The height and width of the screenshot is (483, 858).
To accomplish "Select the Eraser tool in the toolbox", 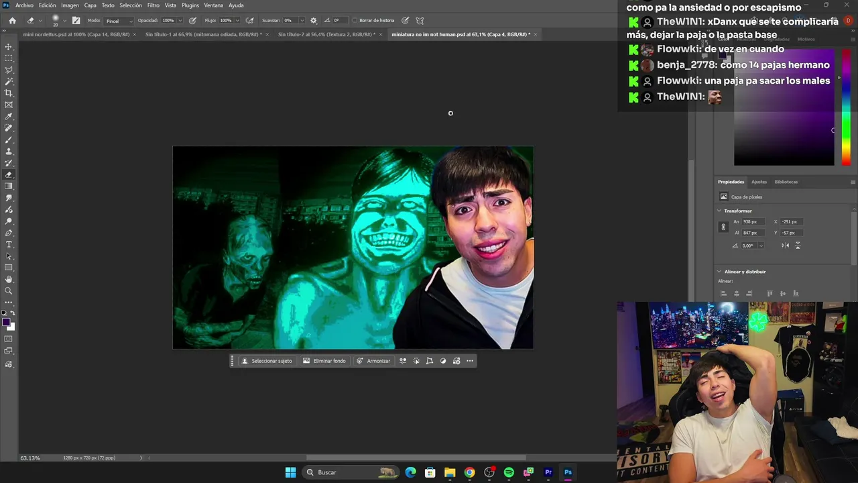I will [9, 174].
